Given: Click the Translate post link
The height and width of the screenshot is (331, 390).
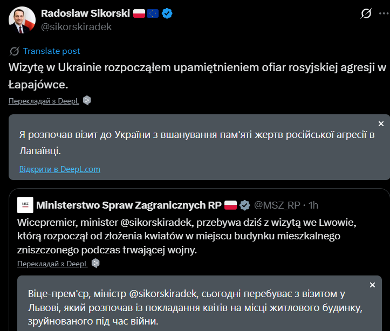Looking at the screenshot, I should pyautogui.click(x=52, y=51).
